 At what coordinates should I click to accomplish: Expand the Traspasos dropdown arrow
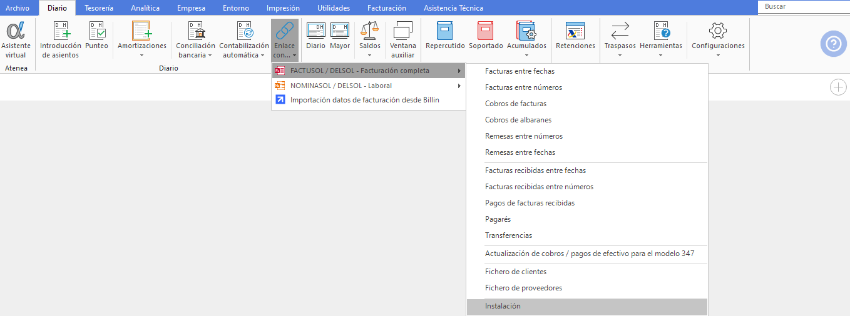click(x=620, y=56)
